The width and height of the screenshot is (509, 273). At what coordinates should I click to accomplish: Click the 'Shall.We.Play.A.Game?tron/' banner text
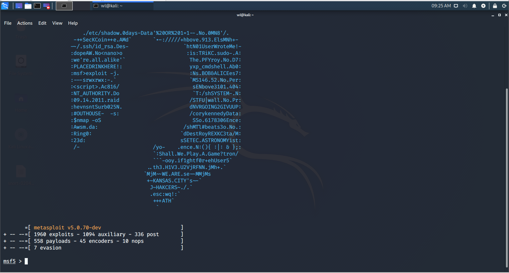pyautogui.click(x=199, y=154)
